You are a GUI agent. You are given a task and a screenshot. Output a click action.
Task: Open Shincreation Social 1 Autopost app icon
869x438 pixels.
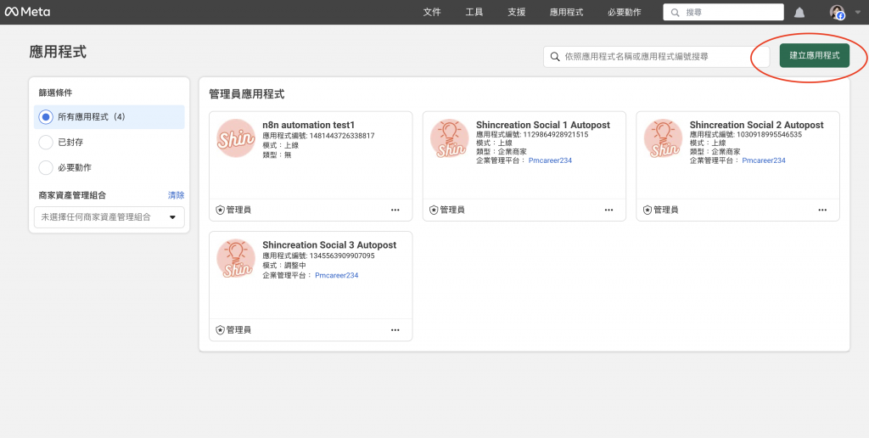(x=450, y=138)
